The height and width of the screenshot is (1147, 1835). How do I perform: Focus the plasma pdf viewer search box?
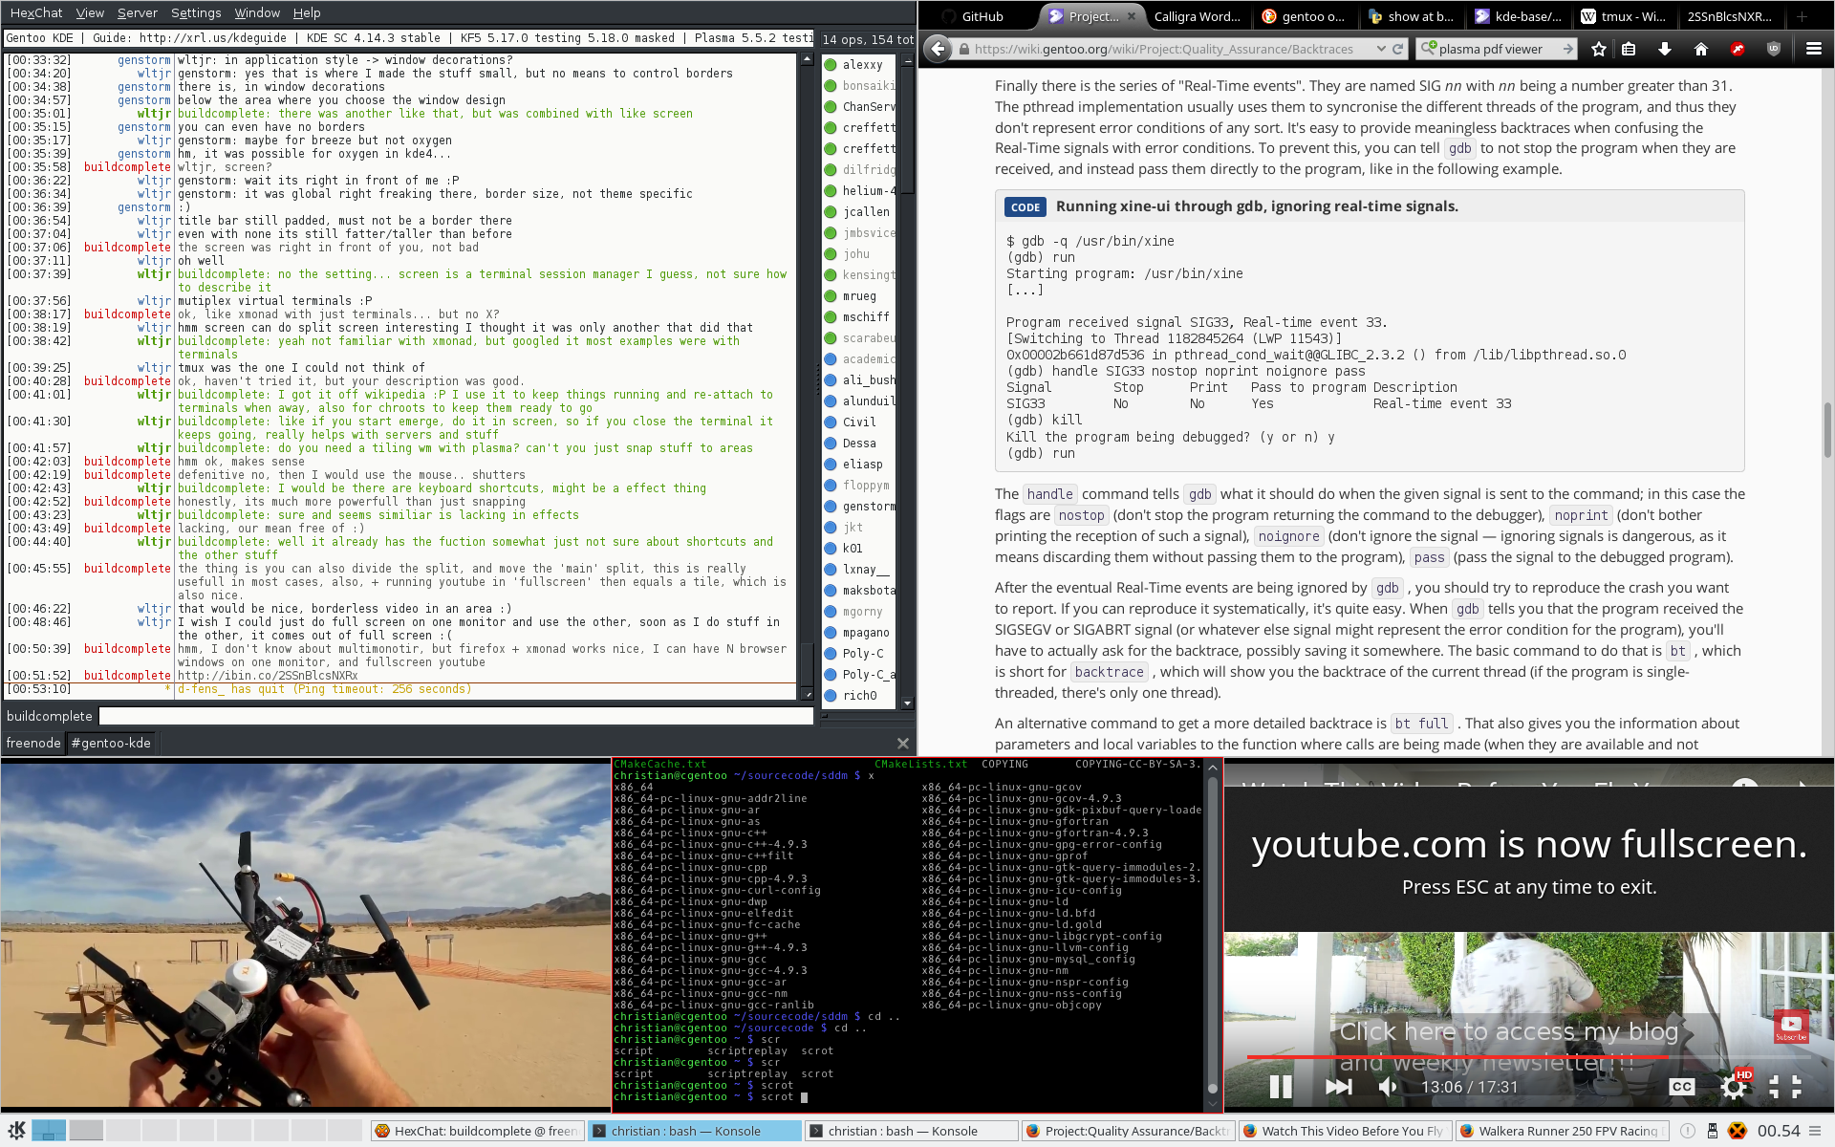pyautogui.click(x=1497, y=49)
